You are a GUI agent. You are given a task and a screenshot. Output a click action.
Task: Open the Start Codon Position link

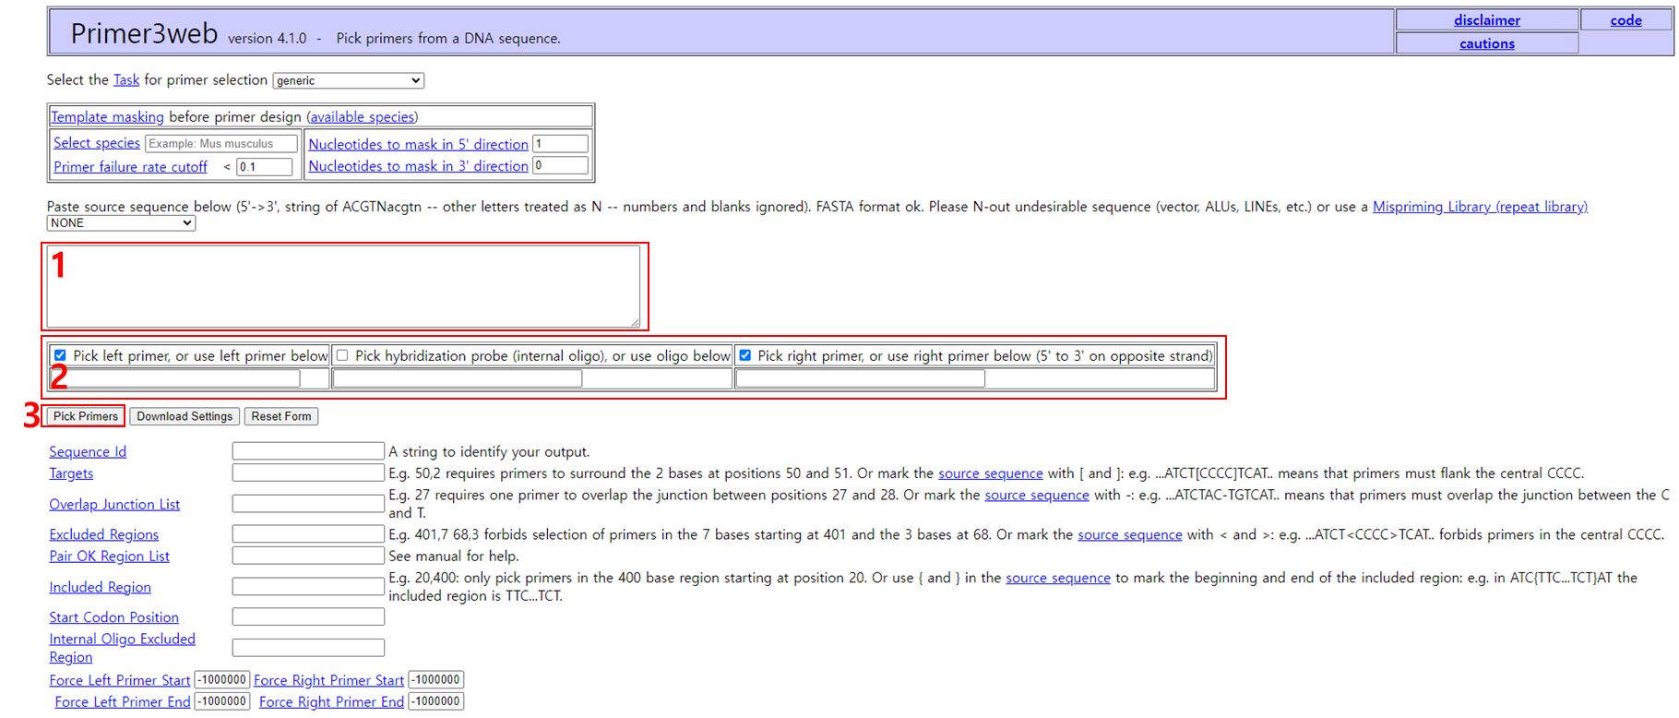point(113,617)
